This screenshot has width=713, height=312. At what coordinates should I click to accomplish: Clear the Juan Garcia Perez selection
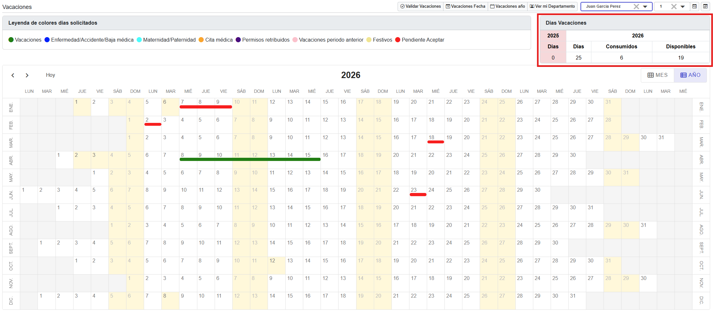pyautogui.click(x=636, y=6)
